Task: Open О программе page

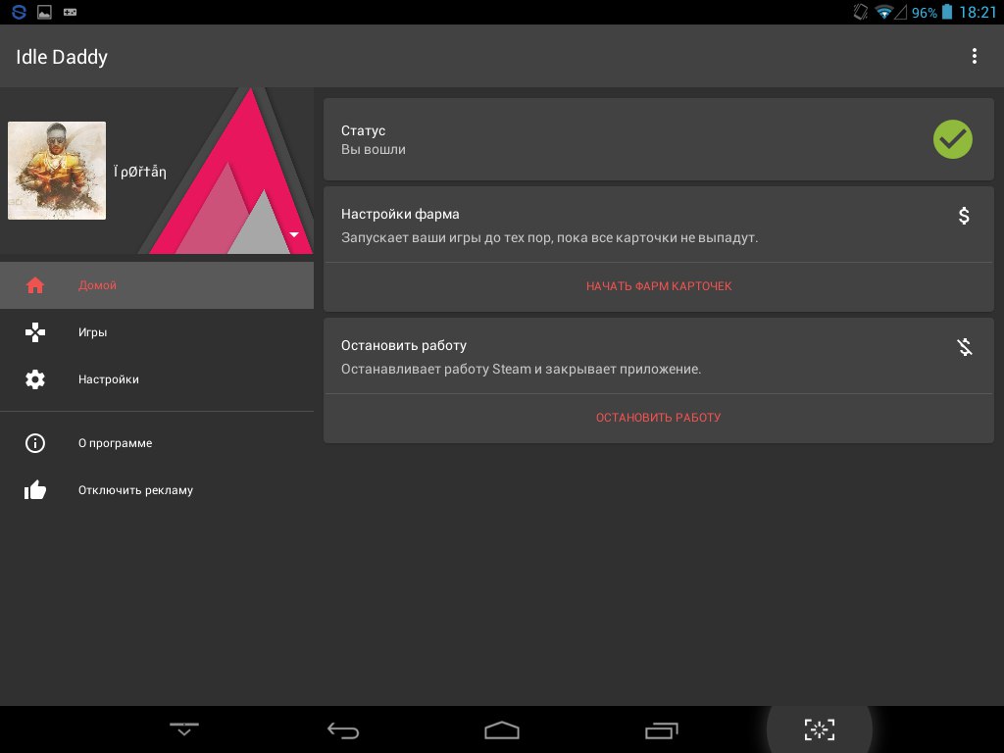Action: pyautogui.click(x=116, y=443)
